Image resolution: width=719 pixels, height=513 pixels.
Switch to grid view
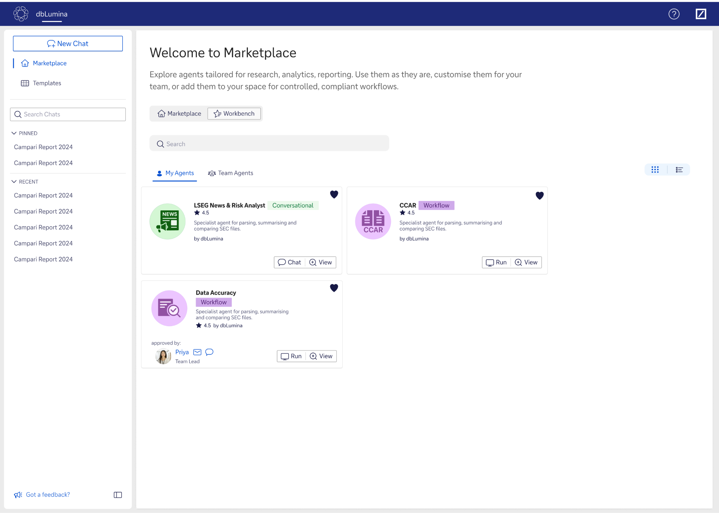click(x=655, y=170)
